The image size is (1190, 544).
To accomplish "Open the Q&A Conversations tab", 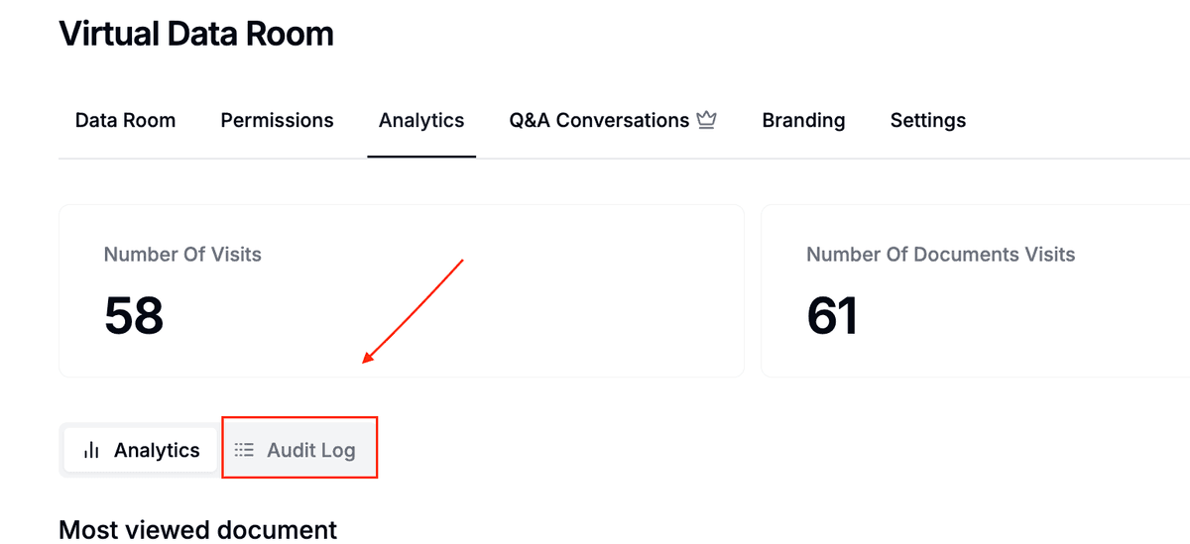I will (598, 120).
